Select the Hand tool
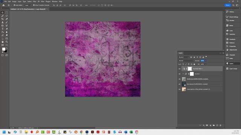The image size is (241, 135). (3, 42)
